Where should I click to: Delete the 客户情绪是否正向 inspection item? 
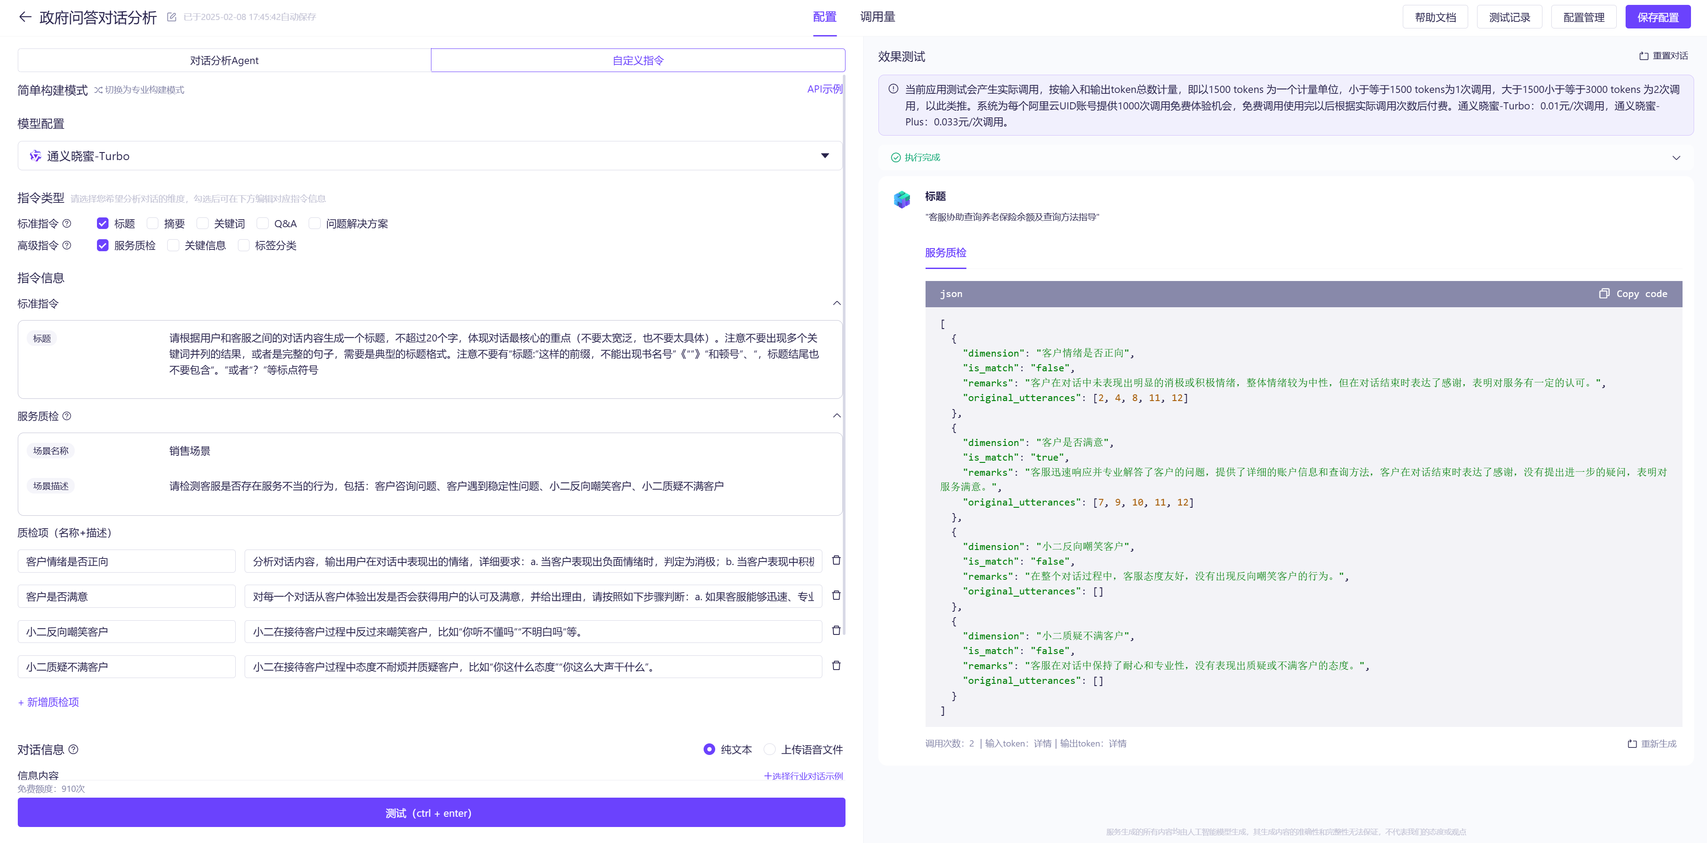[836, 560]
